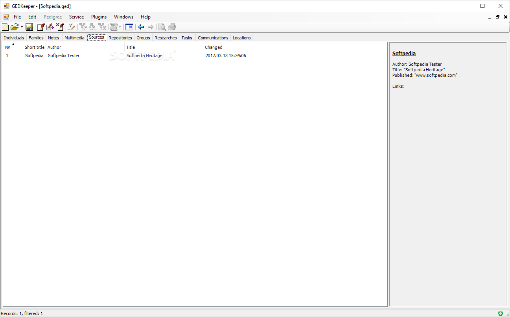Viewport: 510px width, 317px height.
Task: Select the Sources tab
Action: click(x=97, y=37)
